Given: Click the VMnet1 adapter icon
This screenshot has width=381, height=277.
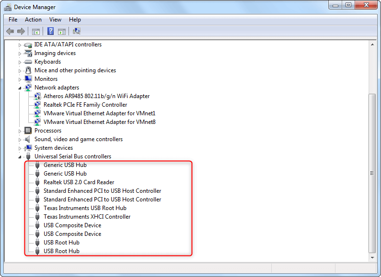Looking at the screenshot, I should [37, 113].
